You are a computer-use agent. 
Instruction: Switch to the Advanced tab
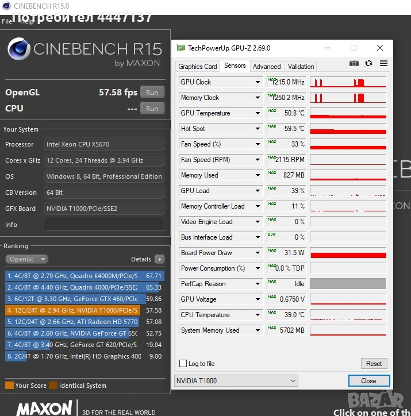[x=267, y=67]
